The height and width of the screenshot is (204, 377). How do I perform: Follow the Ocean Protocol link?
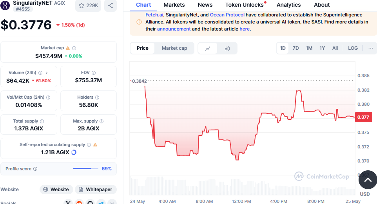click(x=227, y=15)
